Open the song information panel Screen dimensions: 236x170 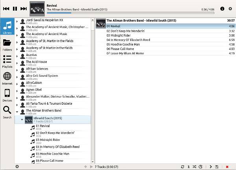tap(222, 9)
